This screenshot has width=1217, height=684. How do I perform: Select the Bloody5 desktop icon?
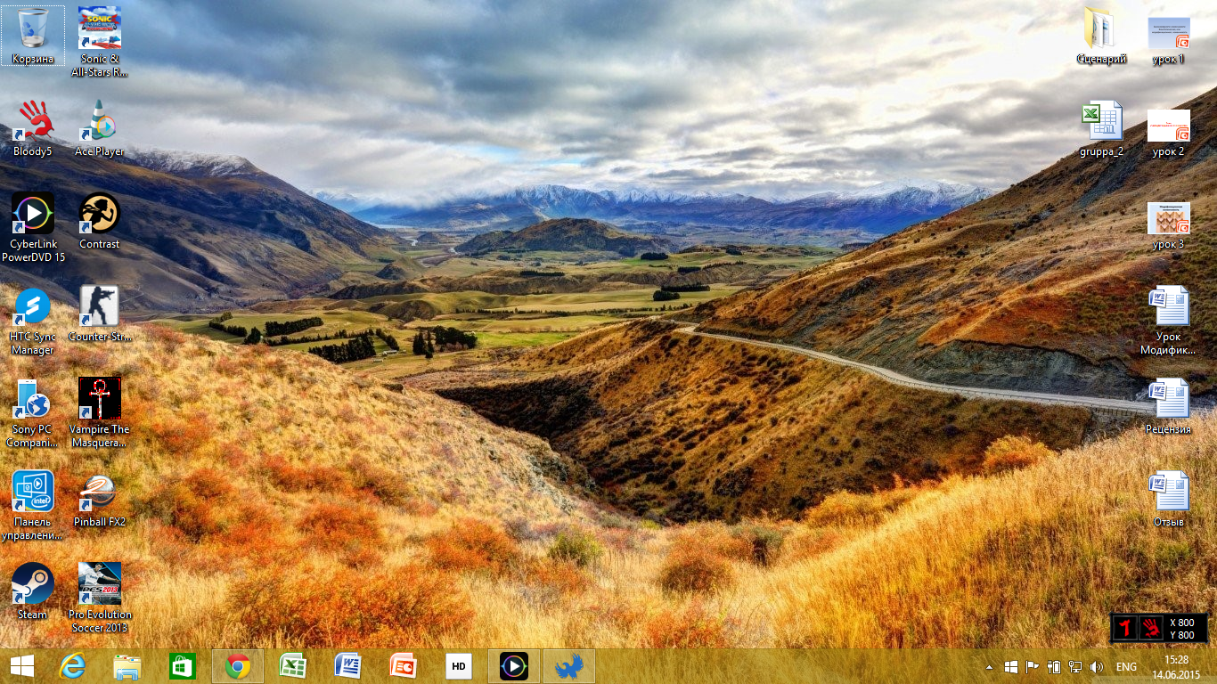click(x=33, y=123)
